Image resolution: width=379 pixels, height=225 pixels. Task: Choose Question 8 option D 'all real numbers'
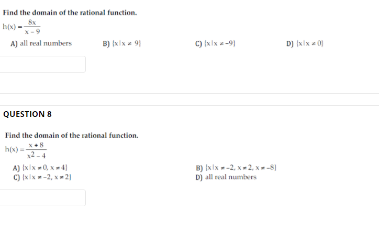pos(226,177)
